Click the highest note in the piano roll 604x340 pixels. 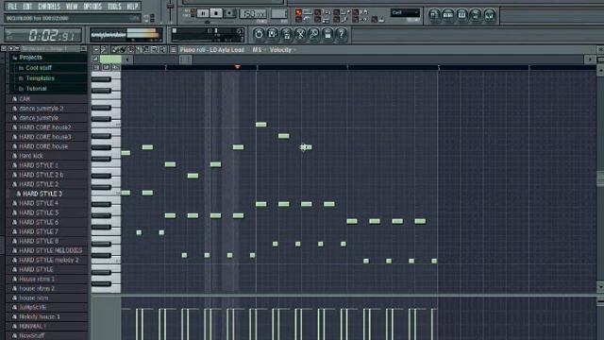[260, 125]
